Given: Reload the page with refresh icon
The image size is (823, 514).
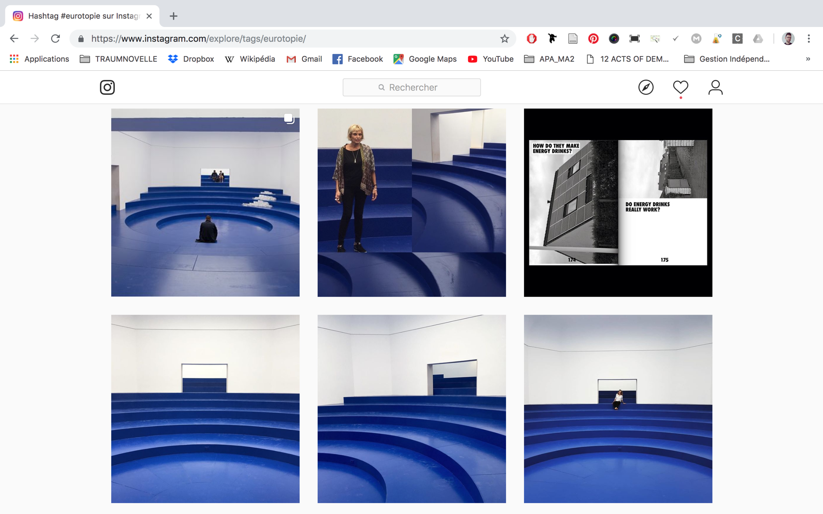Looking at the screenshot, I should (55, 39).
